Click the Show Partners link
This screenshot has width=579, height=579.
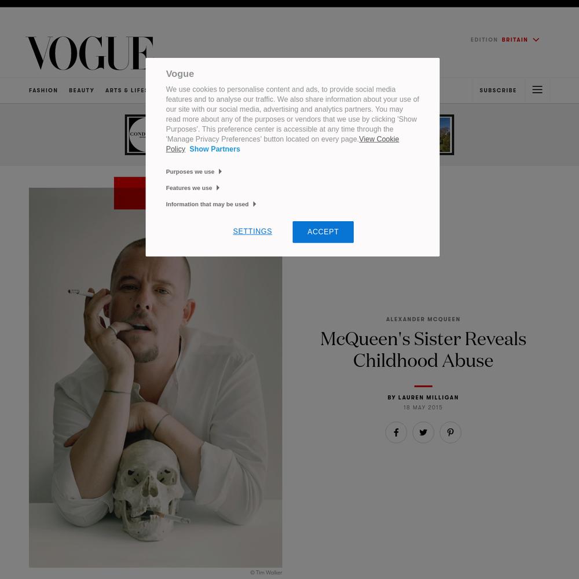point(215,149)
